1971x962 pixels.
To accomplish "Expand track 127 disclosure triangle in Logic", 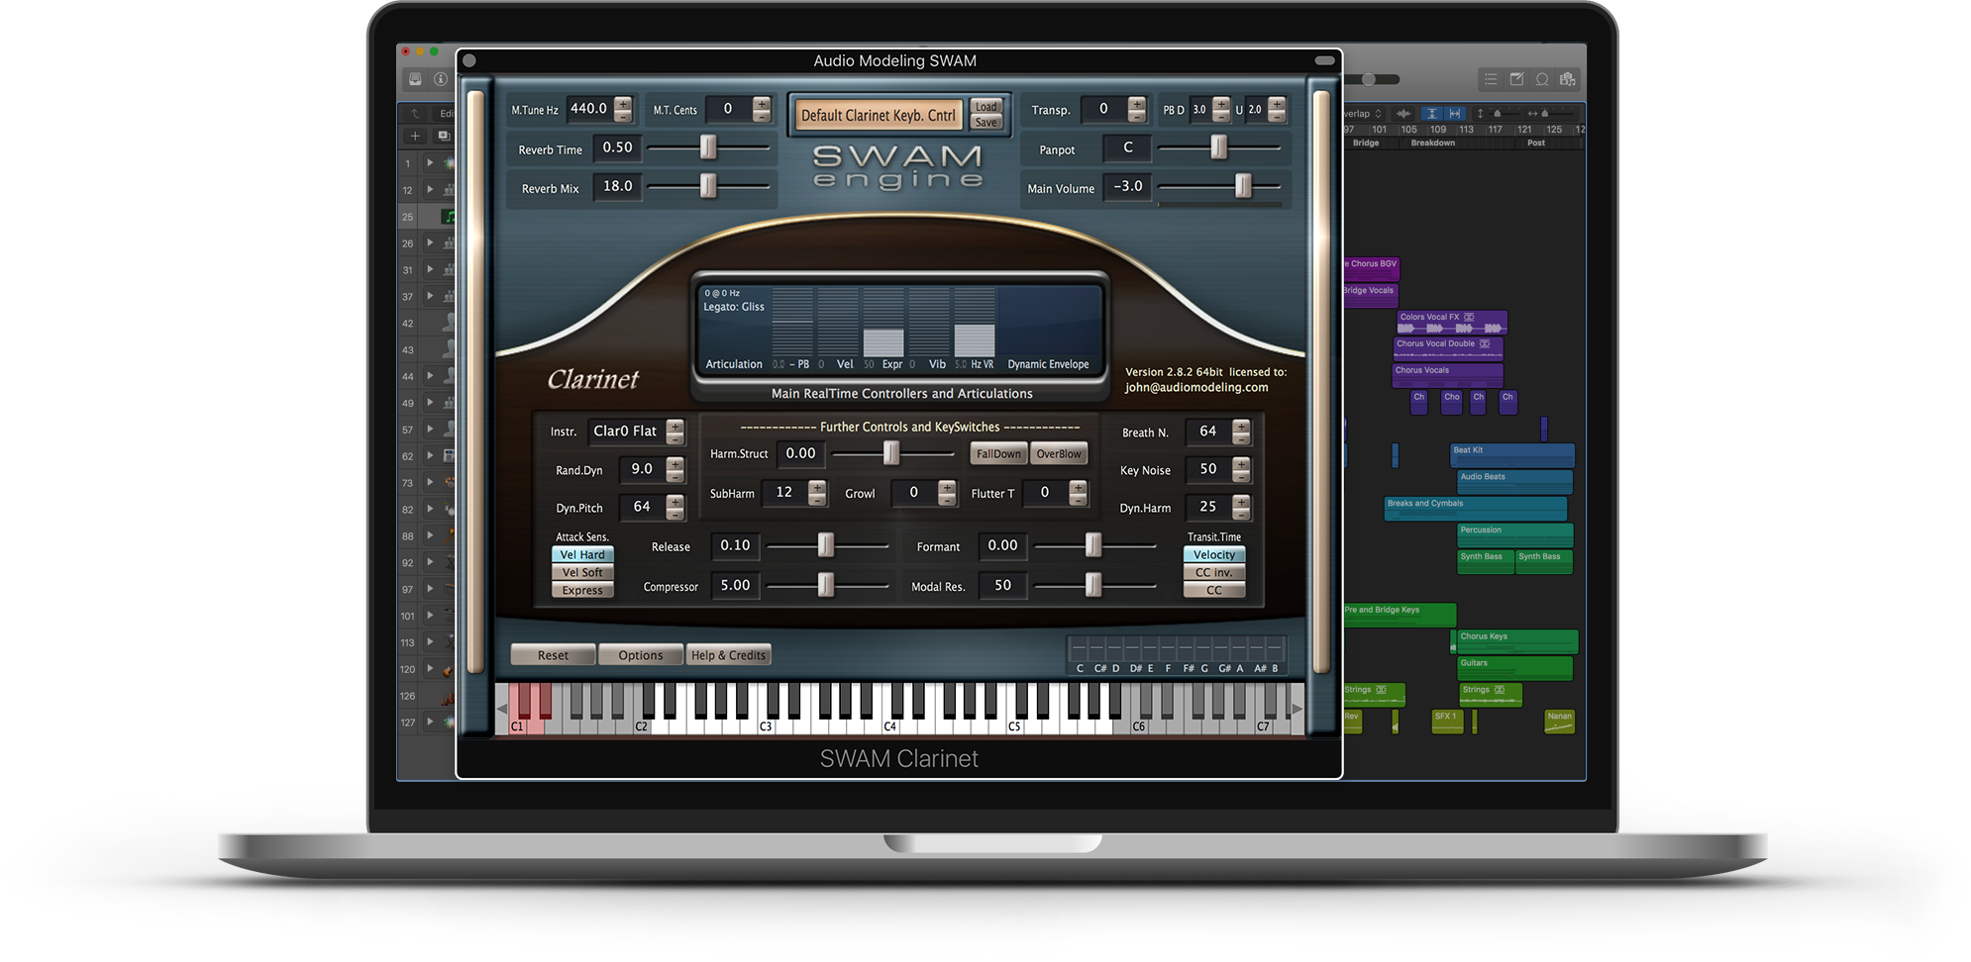I will pos(430,721).
